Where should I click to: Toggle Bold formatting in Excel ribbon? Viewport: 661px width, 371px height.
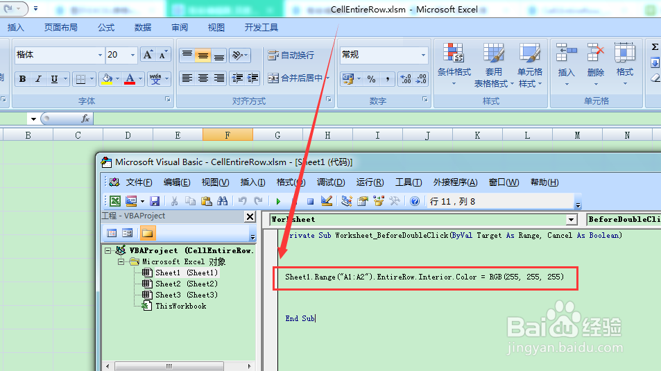coord(23,79)
